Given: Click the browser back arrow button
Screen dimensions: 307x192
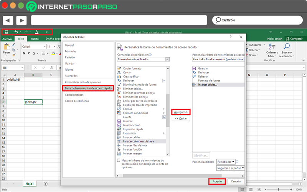Looking at the screenshot, I should (8, 20).
